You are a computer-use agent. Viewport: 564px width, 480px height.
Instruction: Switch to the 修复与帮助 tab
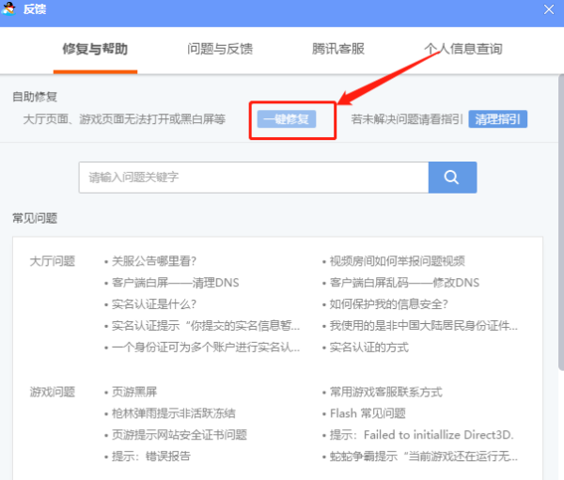coord(95,49)
